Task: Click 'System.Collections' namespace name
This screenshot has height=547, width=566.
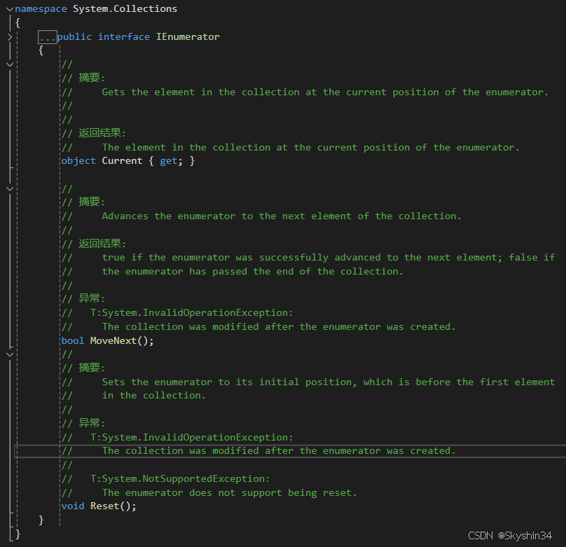Action: [x=125, y=9]
